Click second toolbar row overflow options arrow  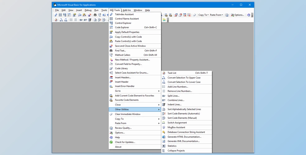(168, 20)
